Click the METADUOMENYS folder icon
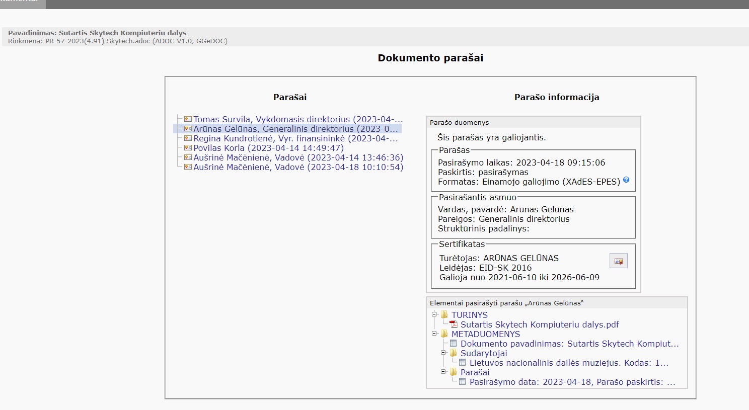This screenshot has width=749, height=410. click(444, 334)
